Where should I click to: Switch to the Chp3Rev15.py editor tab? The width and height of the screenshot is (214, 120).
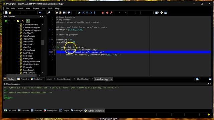(x=83, y=79)
